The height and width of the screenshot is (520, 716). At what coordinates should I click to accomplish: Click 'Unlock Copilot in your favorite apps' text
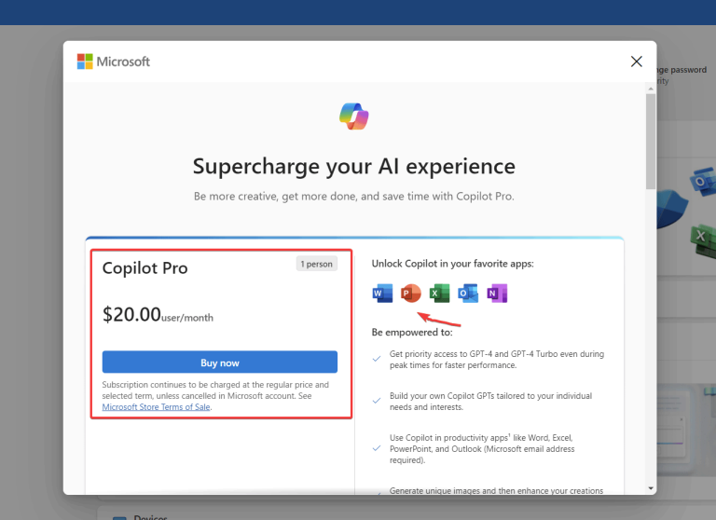[452, 264]
